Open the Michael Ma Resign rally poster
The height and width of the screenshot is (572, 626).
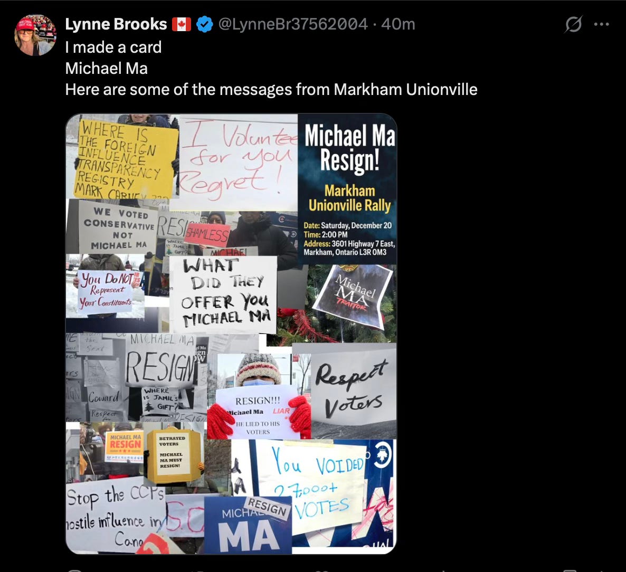click(347, 189)
